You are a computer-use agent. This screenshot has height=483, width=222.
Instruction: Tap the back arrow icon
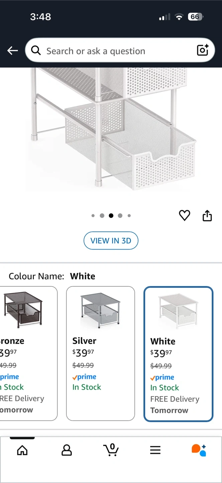coord(13,51)
